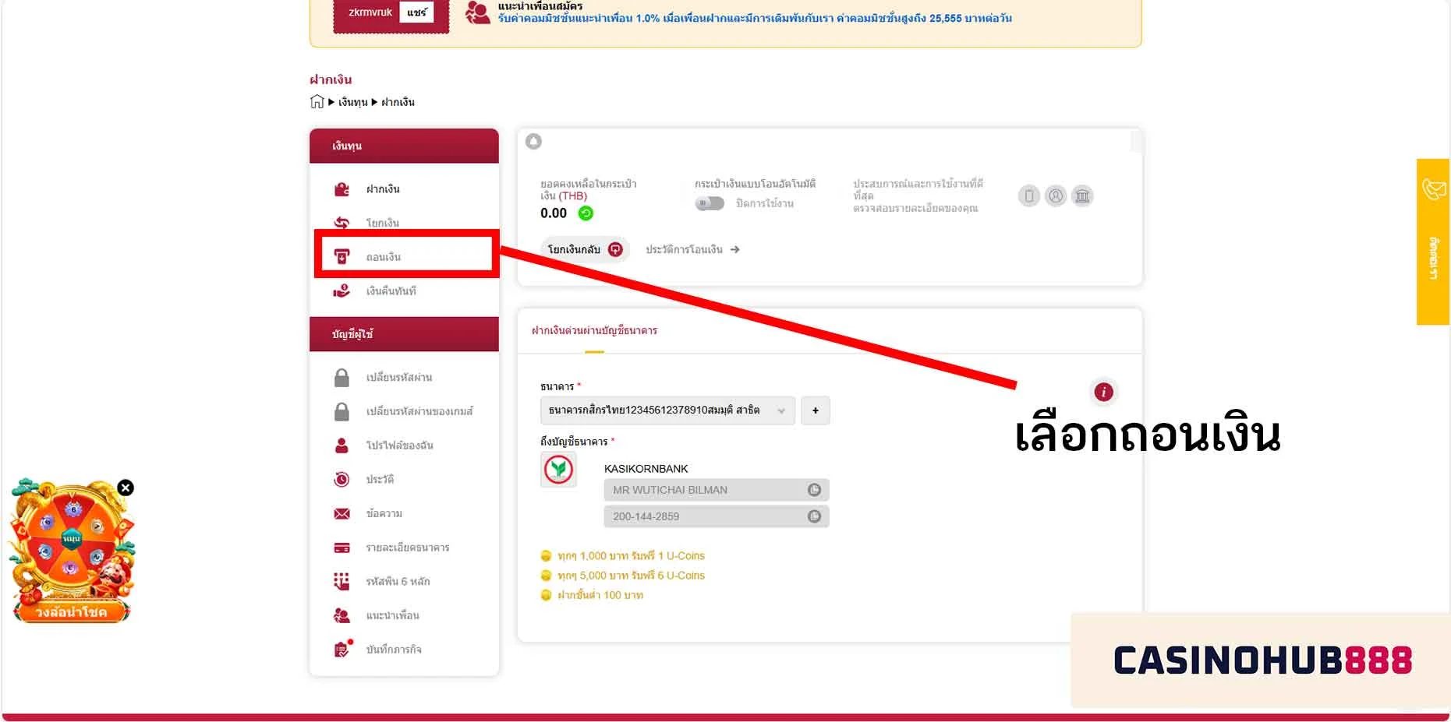The height and width of the screenshot is (722, 1451).
Task: Click the transfer arrows icon
Action: click(342, 223)
